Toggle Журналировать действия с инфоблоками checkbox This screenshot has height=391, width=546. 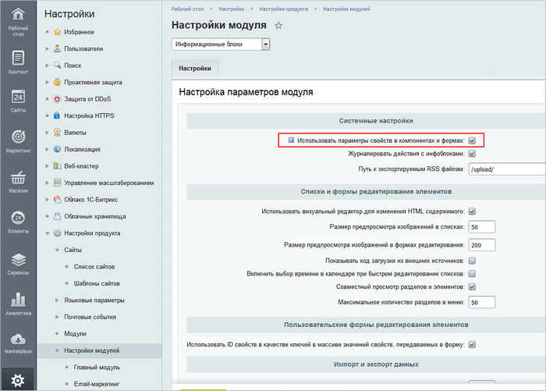(472, 154)
